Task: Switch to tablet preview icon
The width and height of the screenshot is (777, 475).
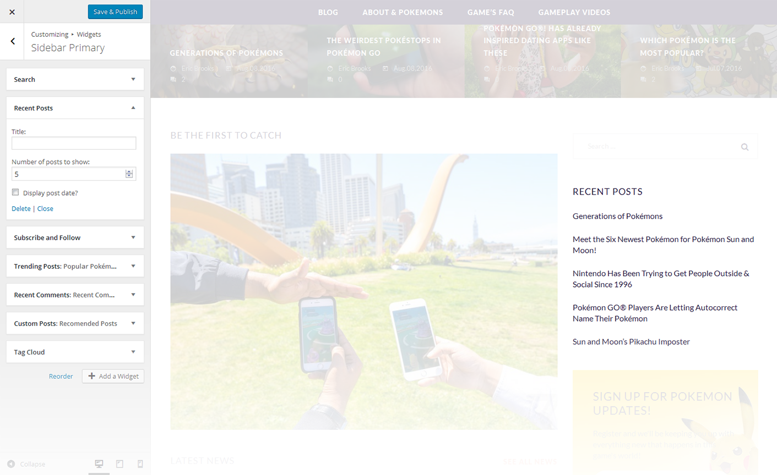Action: (x=119, y=464)
